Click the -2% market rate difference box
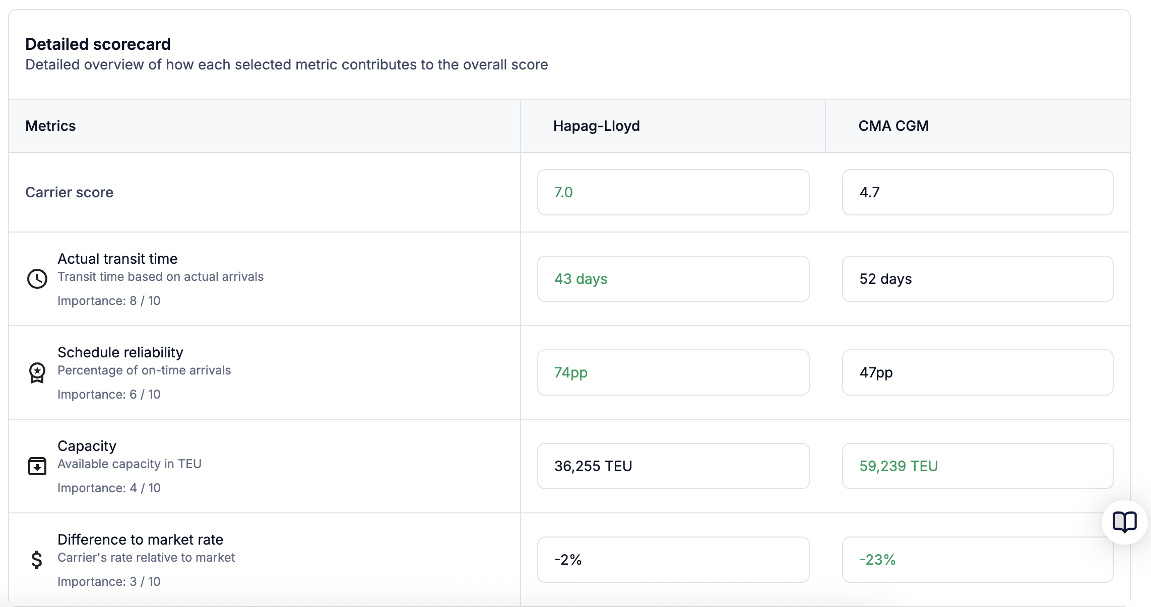 [673, 560]
